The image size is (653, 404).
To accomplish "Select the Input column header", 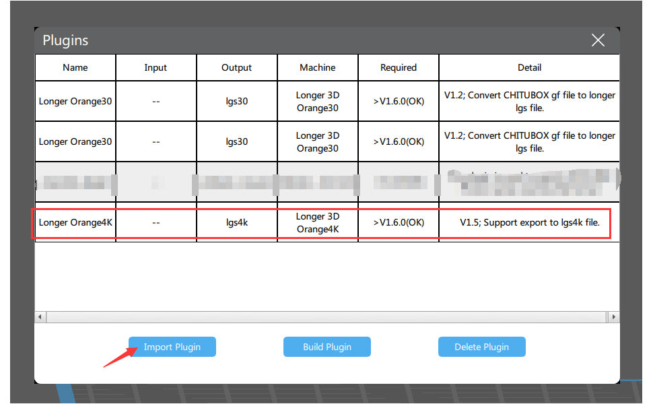I will [x=156, y=67].
